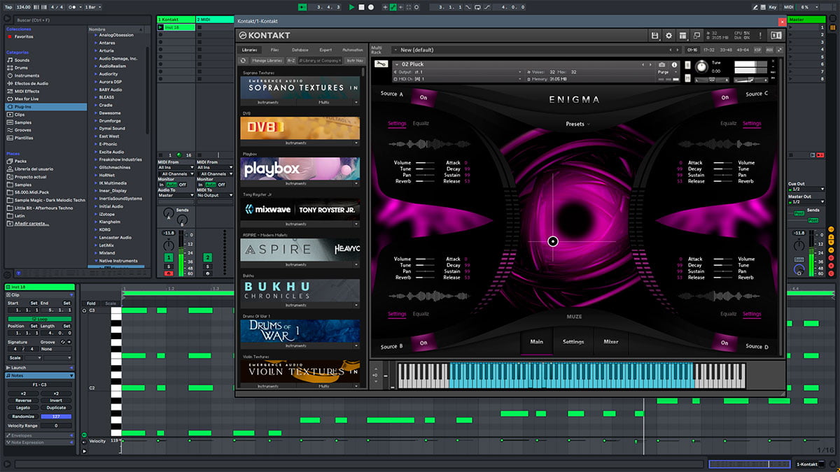
Task: Switch to Kontakt's Database tab
Action: 300,50
